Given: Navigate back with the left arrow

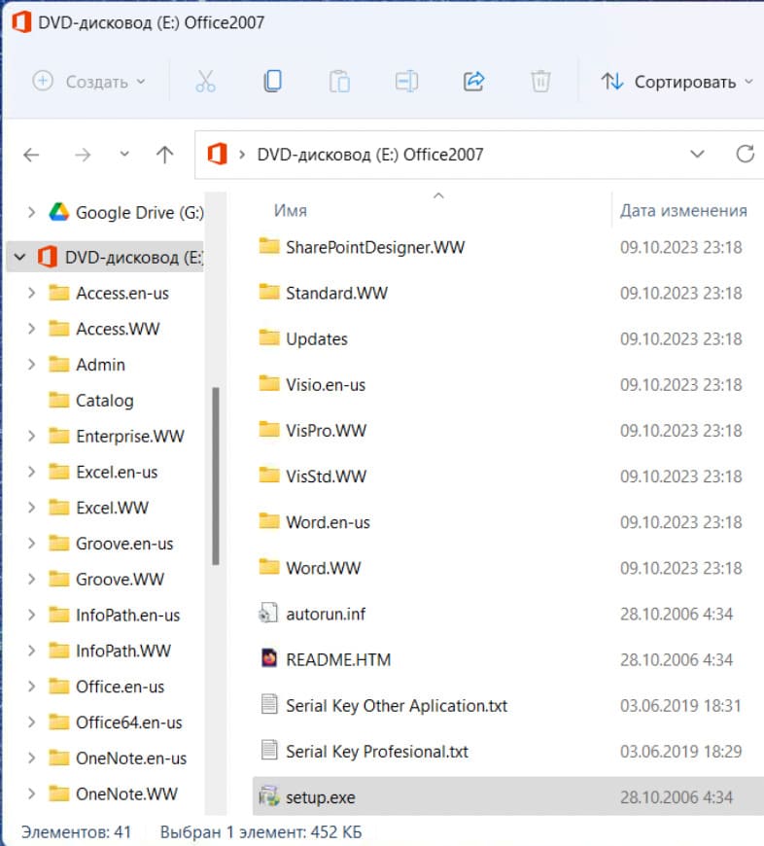Looking at the screenshot, I should tap(31, 155).
